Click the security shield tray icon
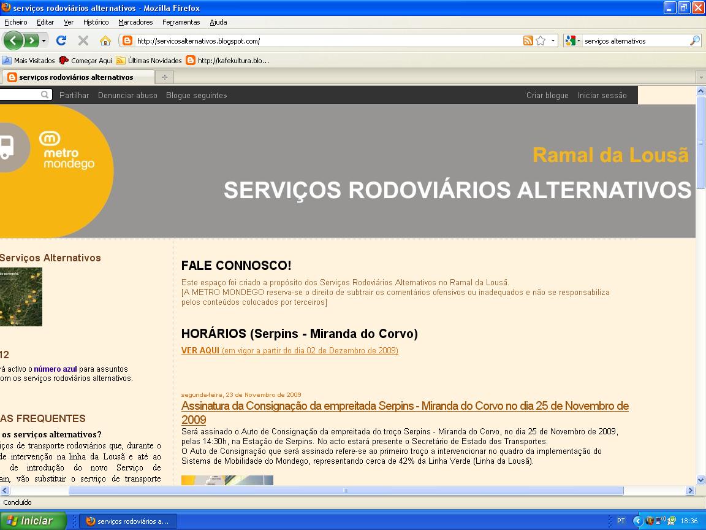 pyautogui.click(x=650, y=521)
